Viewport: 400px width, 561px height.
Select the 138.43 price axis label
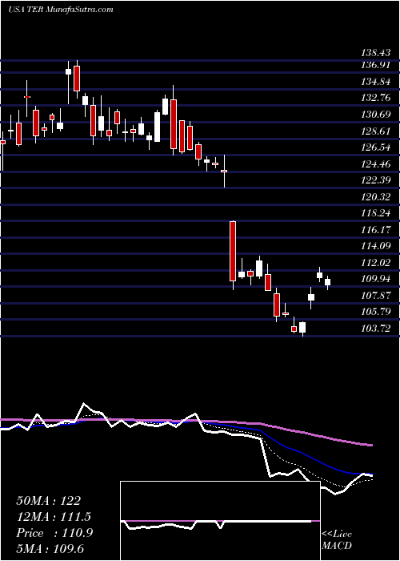376,53
